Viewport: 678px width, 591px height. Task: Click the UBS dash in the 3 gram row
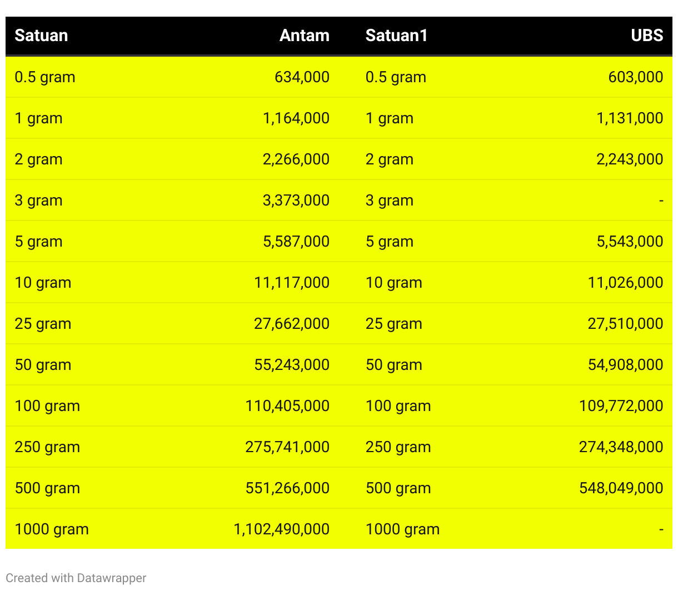pos(661,201)
